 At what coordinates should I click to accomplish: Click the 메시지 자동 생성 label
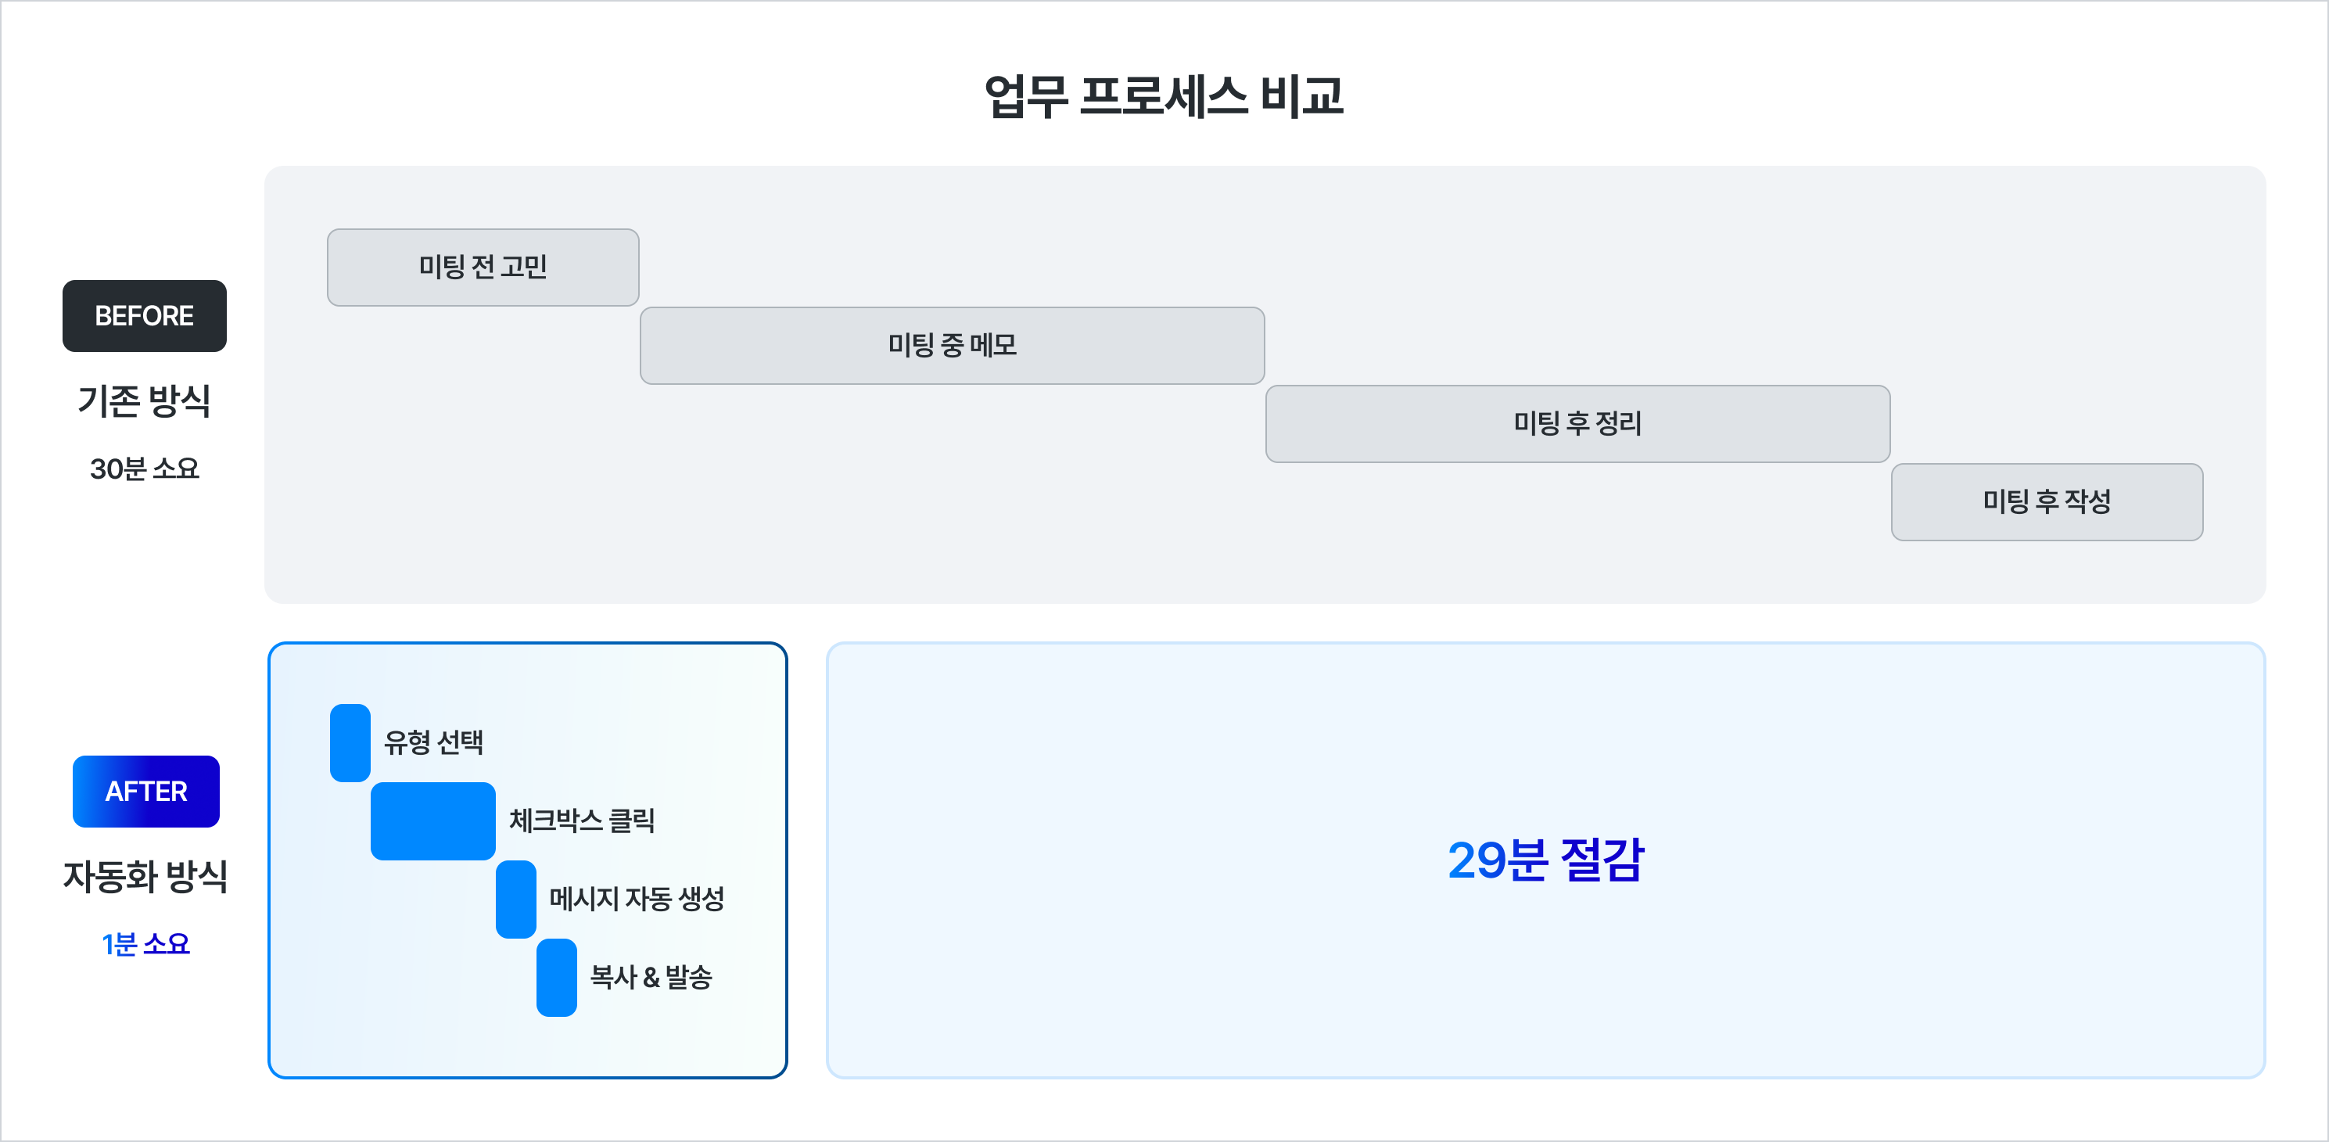pyautogui.click(x=637, y=899)
